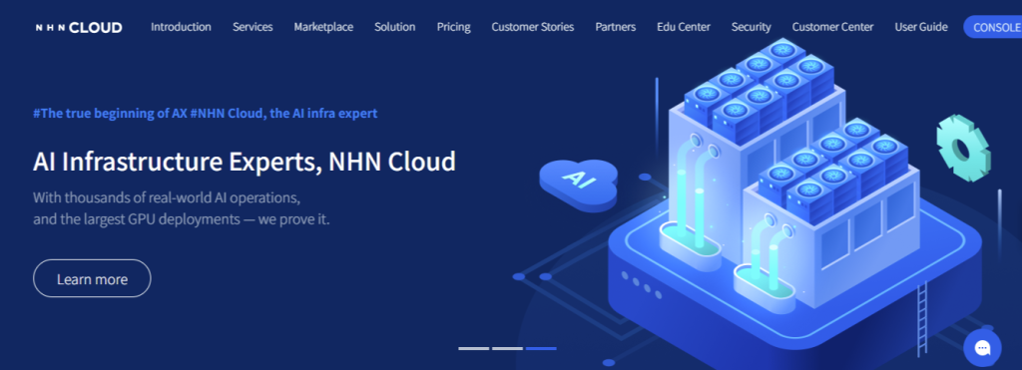Open Edu Center from navigation
1022x370 pixels.
pos(684,27)
